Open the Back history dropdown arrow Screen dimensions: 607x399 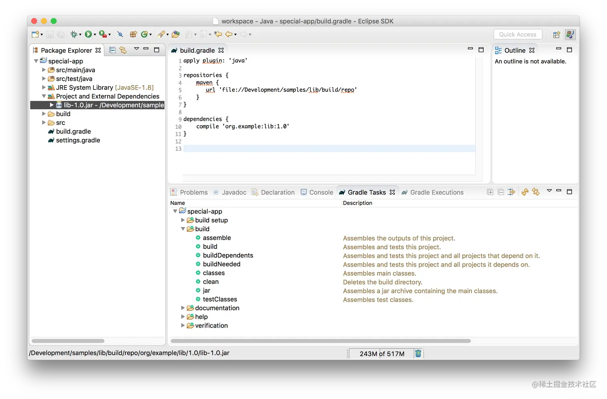click(x=236, y=35)
